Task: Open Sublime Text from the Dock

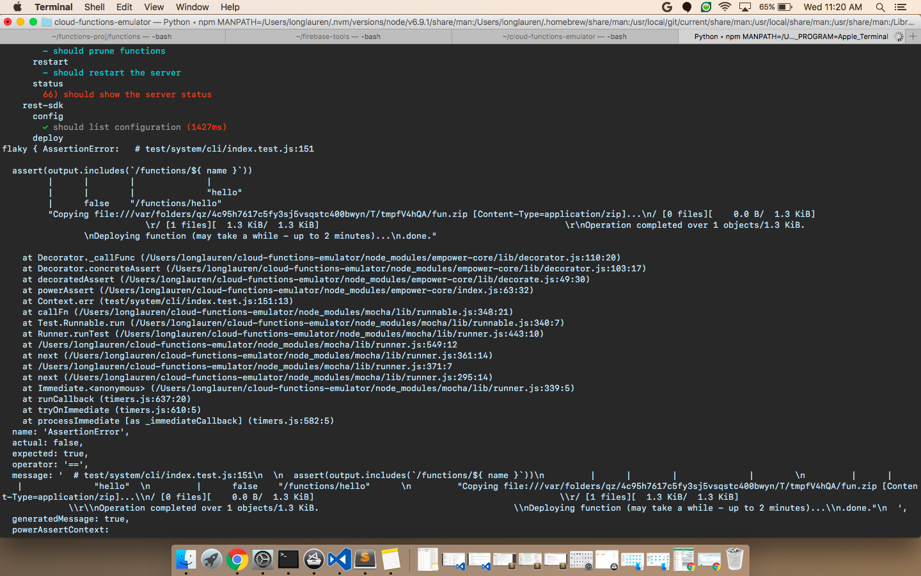Action: 365,559
